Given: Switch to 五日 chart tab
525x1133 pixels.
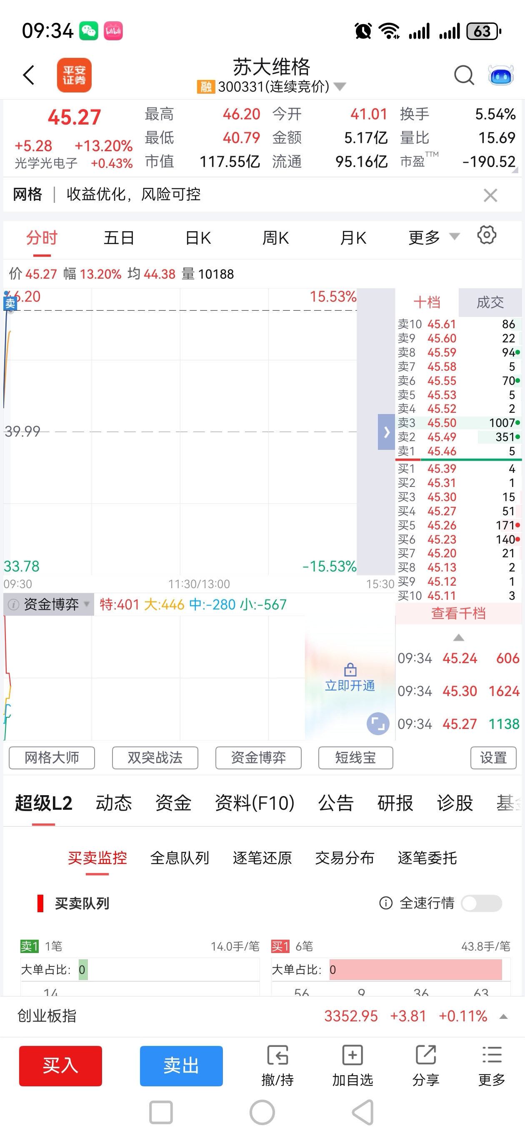Looking at the screenshot, I should point(119,238).
